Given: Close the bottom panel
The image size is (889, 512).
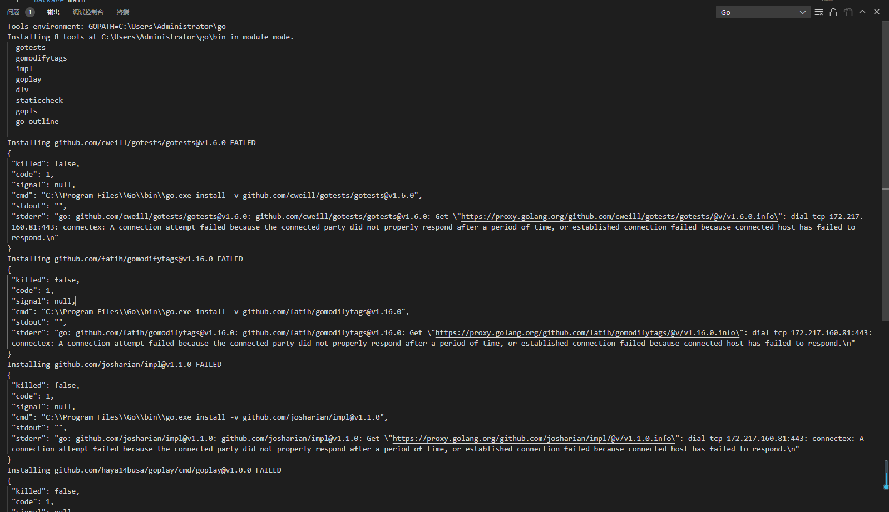Looking at the screenshot, I should [877, 12].
